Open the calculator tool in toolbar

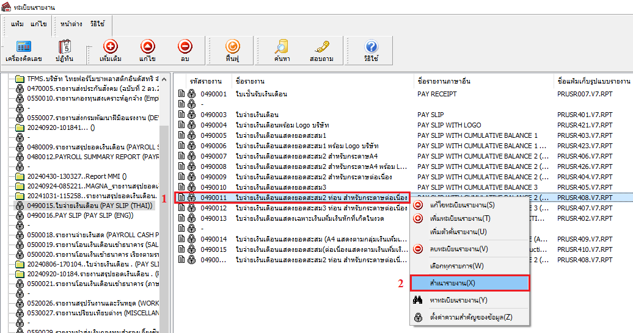(x=24, y=50)
